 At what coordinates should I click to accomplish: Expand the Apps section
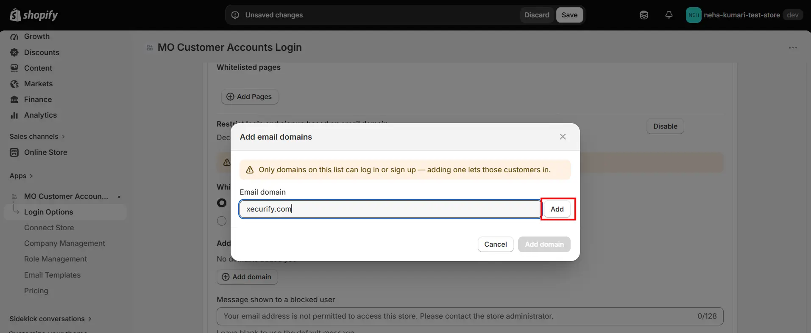click(x=21, y=176)
